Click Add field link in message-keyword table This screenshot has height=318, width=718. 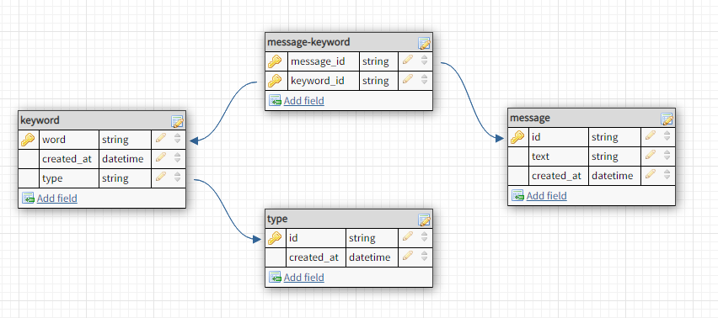[303, 100]
